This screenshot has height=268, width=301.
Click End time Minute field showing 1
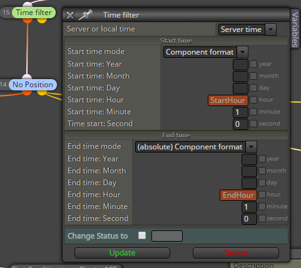coord(249,207)
